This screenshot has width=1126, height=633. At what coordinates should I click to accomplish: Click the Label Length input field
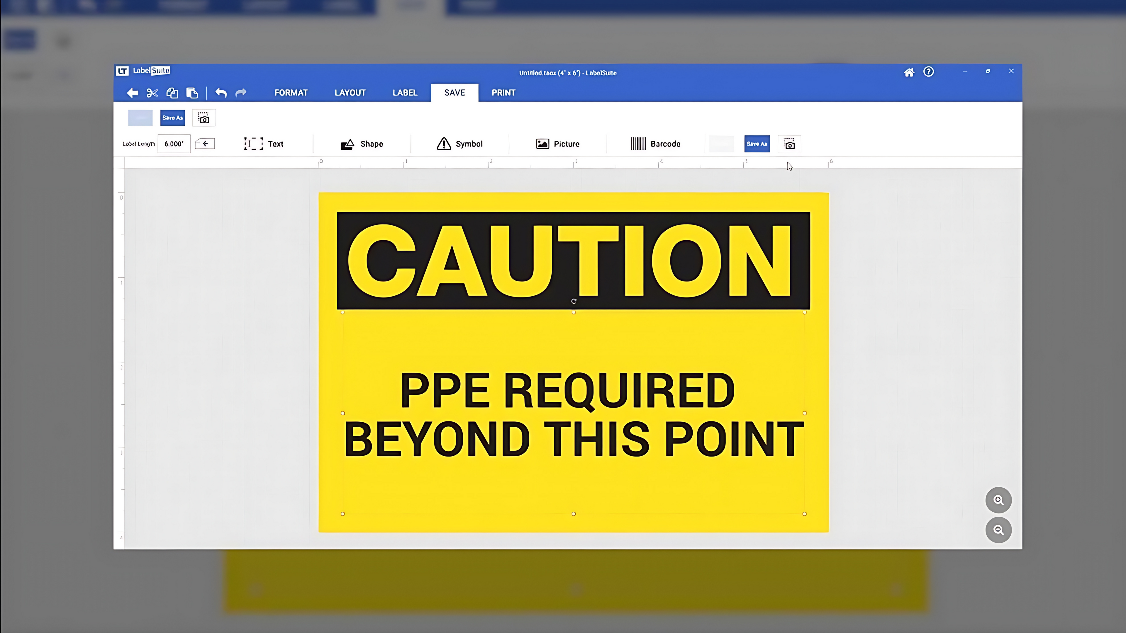pos(174,144)
